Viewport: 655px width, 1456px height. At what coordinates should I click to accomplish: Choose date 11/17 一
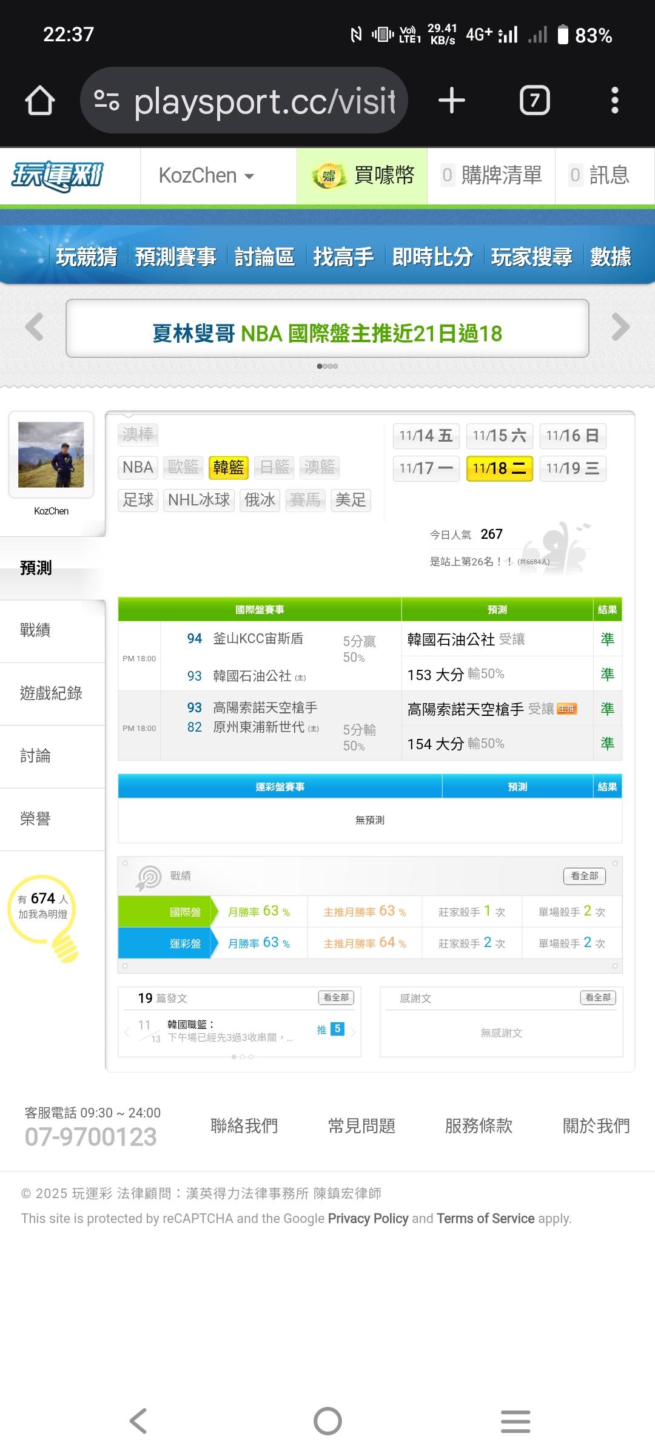pyautogui.click(x=426, y=468)
